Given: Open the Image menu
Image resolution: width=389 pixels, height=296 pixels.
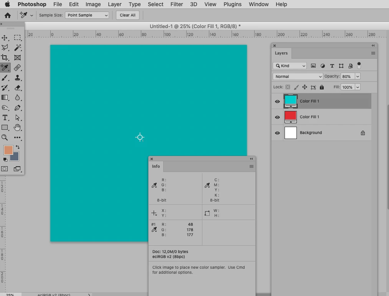Looking at the screenshot, I should (93, 4).
